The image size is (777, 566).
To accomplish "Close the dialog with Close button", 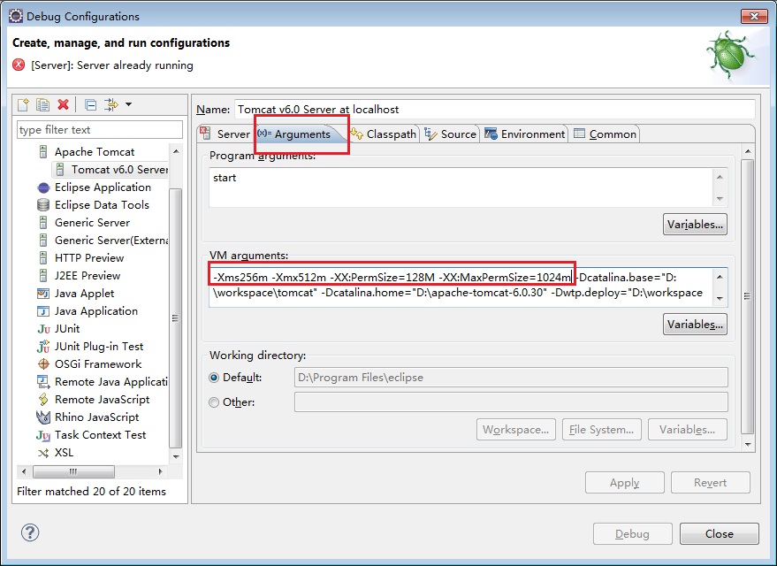I will [x=719, y=534].
